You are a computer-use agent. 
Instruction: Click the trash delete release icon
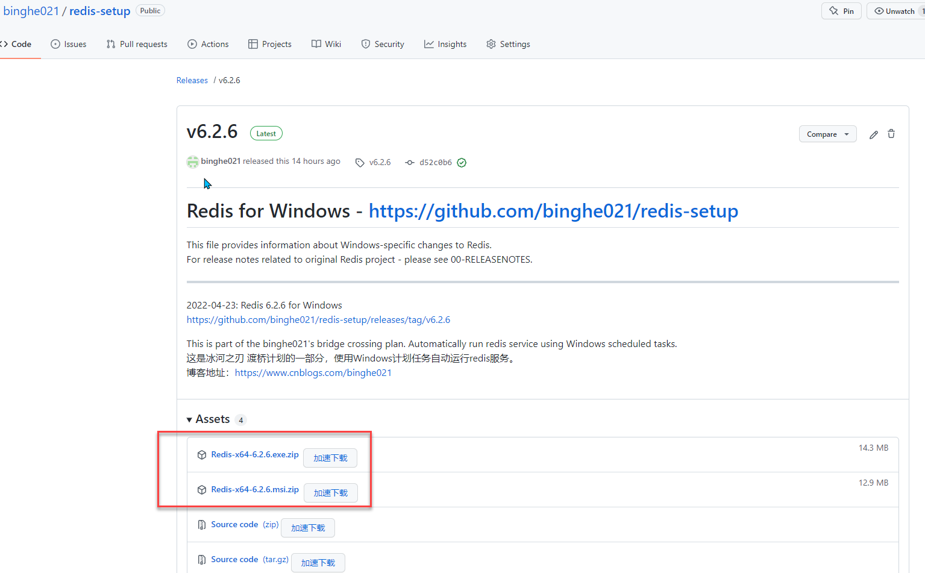(891, 134)
